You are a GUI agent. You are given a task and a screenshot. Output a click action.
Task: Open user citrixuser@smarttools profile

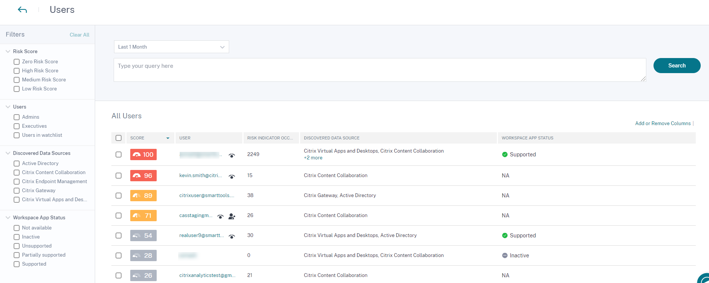[x=207, y=196]
